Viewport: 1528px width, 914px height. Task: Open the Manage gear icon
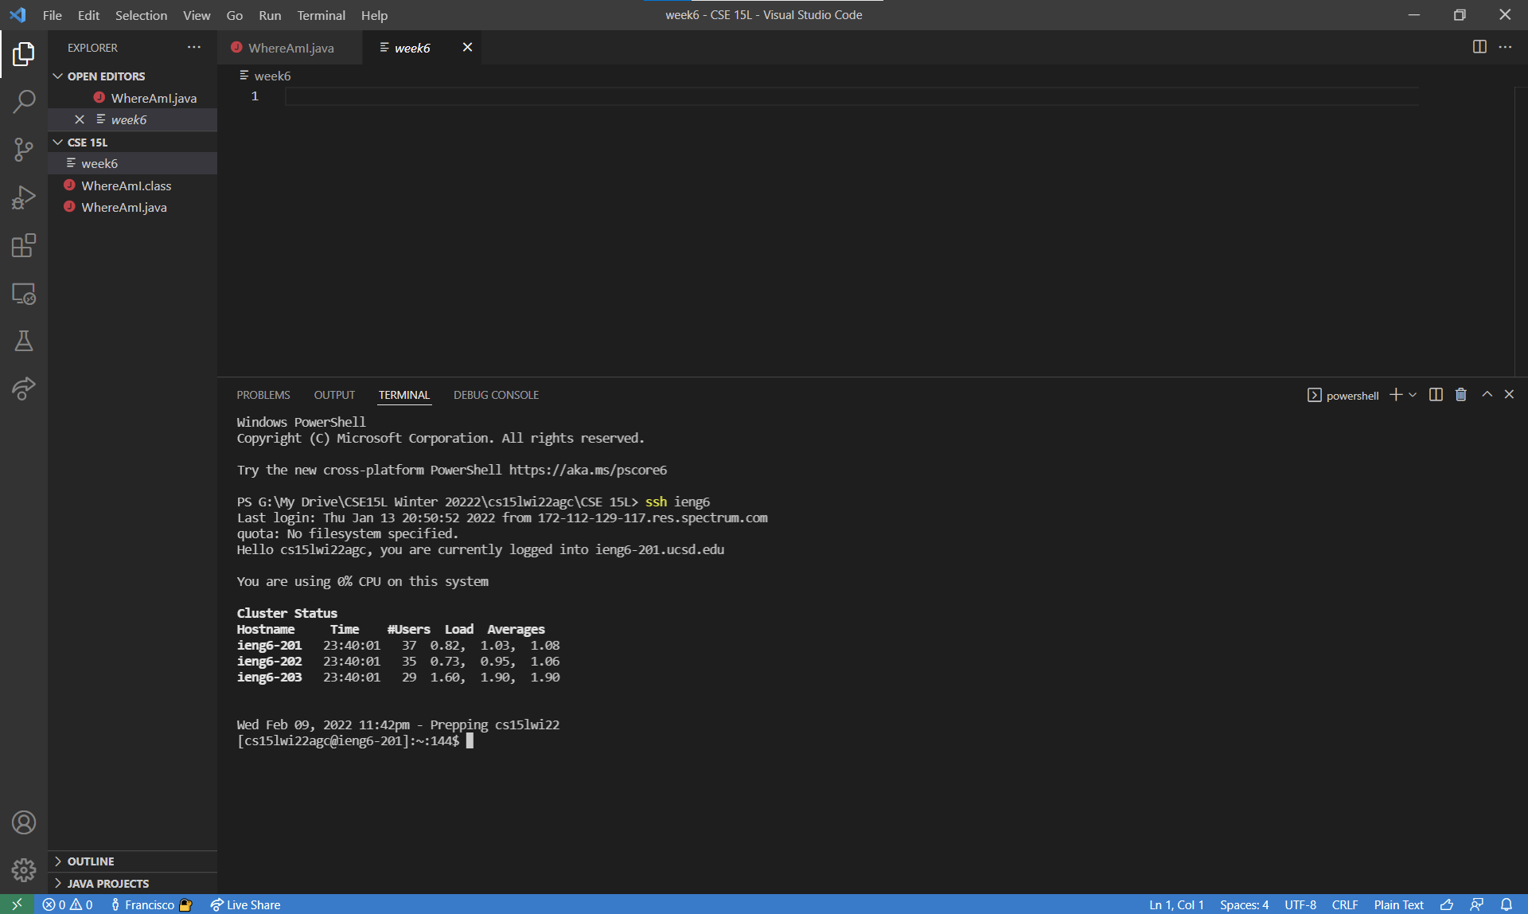pyautogui.click(x=24, y=870)
